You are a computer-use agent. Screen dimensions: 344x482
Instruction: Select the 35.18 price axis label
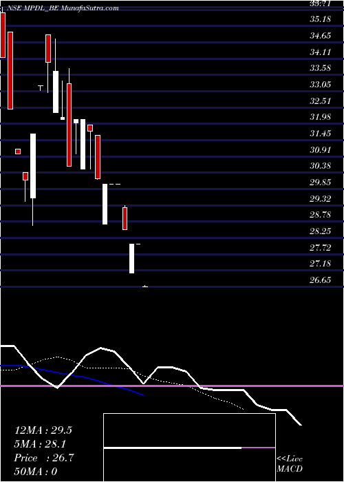pos(320,19)
